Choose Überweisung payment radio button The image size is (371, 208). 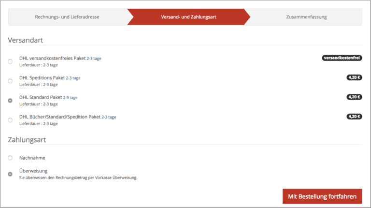tap(10, 174)
